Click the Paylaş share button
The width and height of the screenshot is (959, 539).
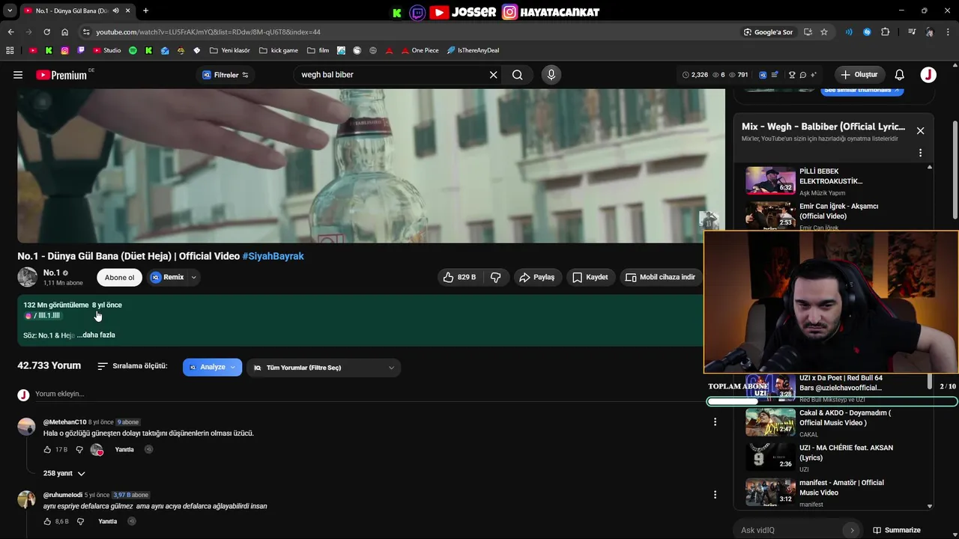[x=537, y=277]
